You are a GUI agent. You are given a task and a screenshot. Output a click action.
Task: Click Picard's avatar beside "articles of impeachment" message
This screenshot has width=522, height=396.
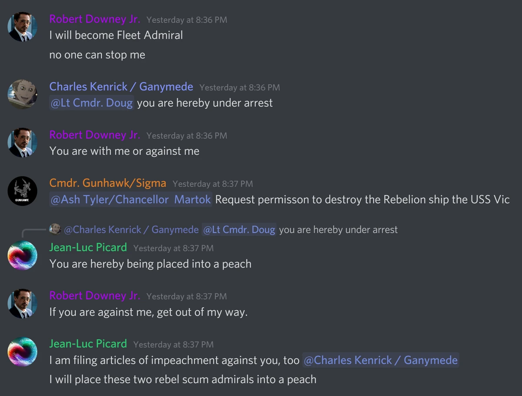[x=23, y=352]
